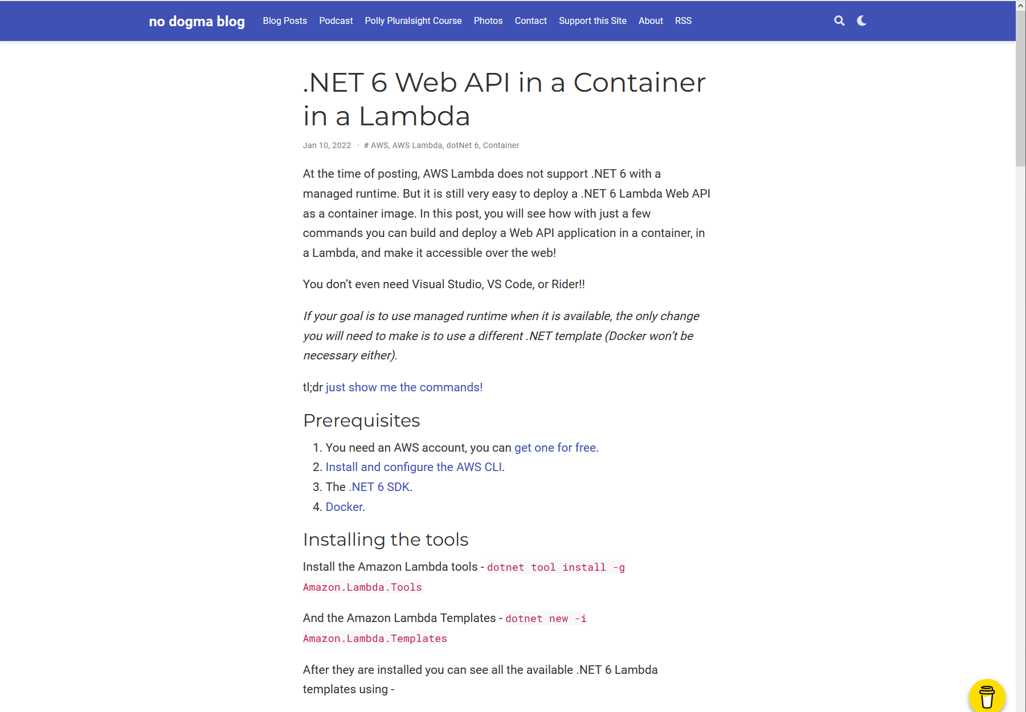Screen dimensions: 1026x712
Task: Open the Podcast menu item
Action: [x=336, y=21]
